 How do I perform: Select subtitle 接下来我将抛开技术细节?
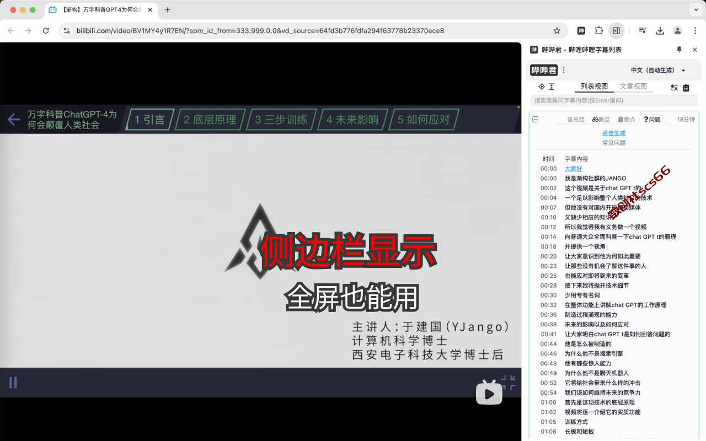[x=596, y=285]
